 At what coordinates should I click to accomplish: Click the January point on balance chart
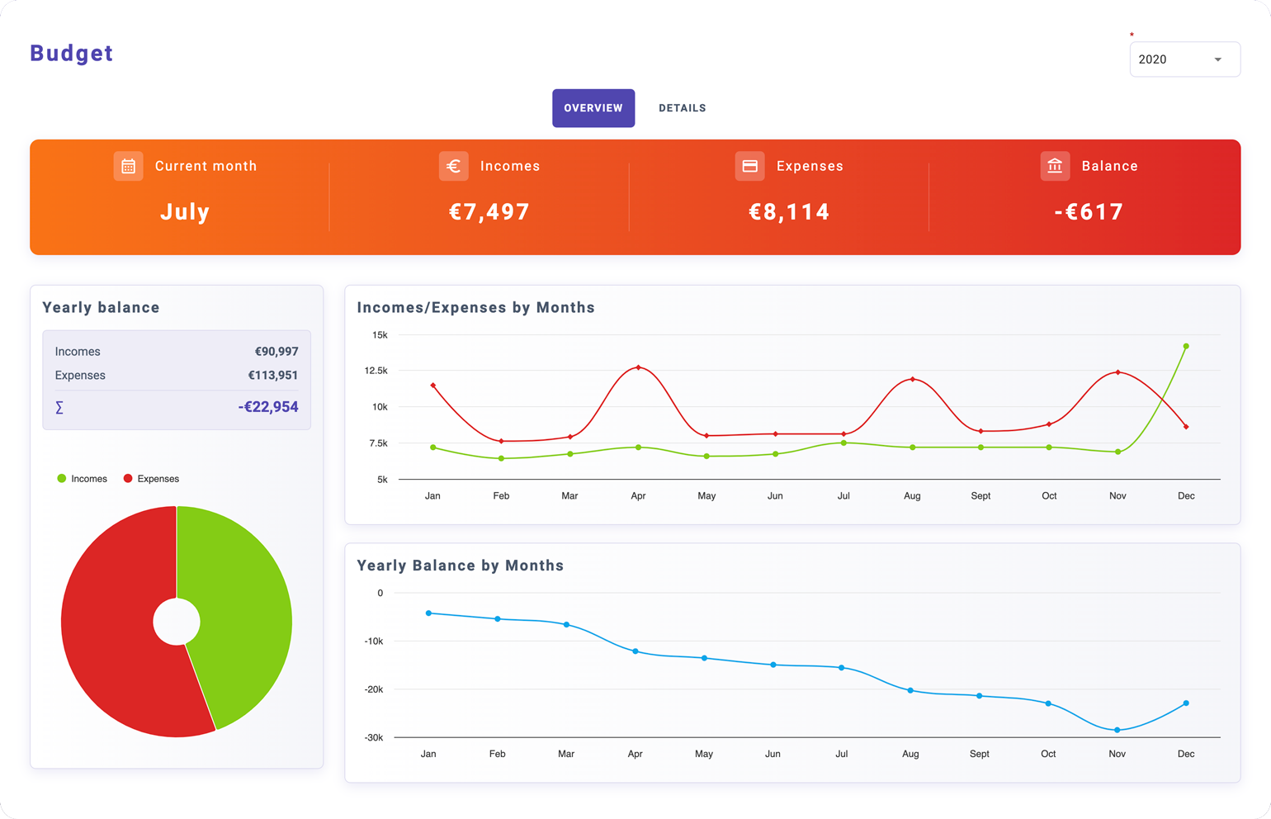click(x=428, y=613)
